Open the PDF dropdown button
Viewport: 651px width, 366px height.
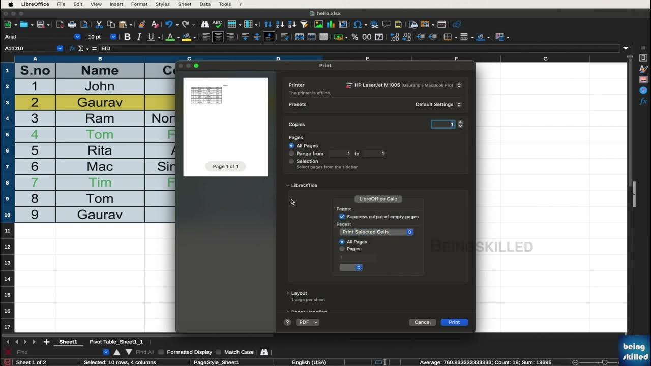tap(307, 322)
